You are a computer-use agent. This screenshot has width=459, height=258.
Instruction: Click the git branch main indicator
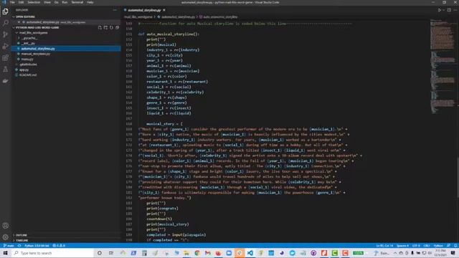pos(9,245)
